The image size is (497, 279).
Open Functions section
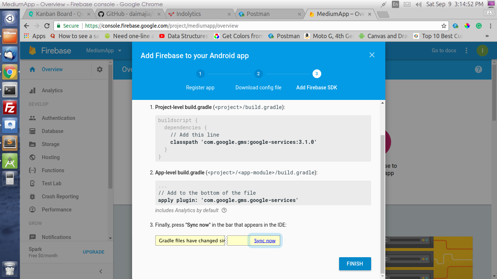(53, 170)
